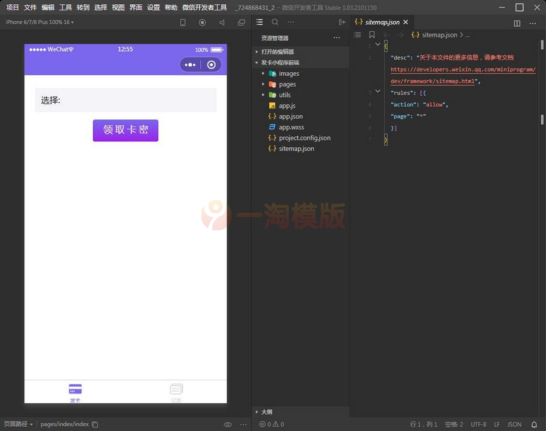The image size is (546, 431).
Task: Navigate forward with the right arrow
Action: tap(400, 35)
